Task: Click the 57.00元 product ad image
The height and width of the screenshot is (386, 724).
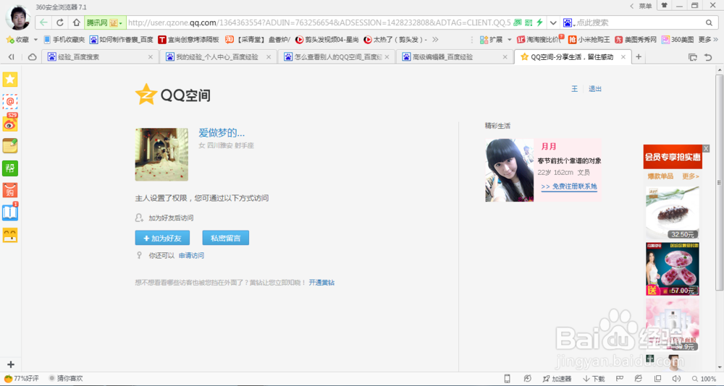Action: [x=673, y=269]
